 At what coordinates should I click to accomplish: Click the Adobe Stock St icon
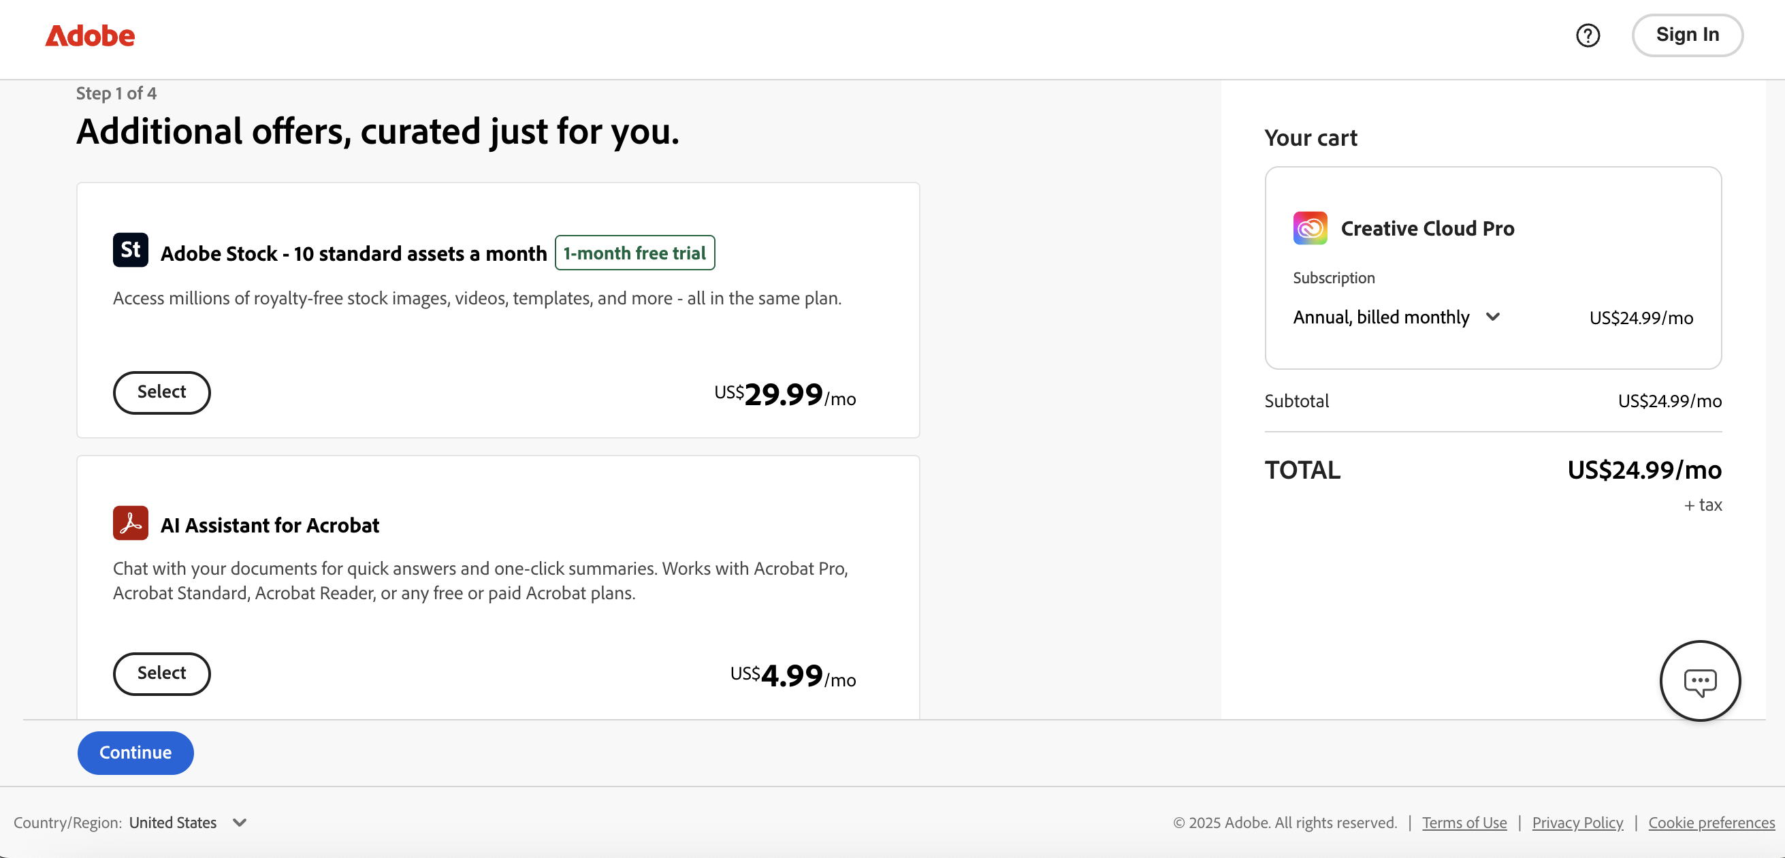[130, 250]
